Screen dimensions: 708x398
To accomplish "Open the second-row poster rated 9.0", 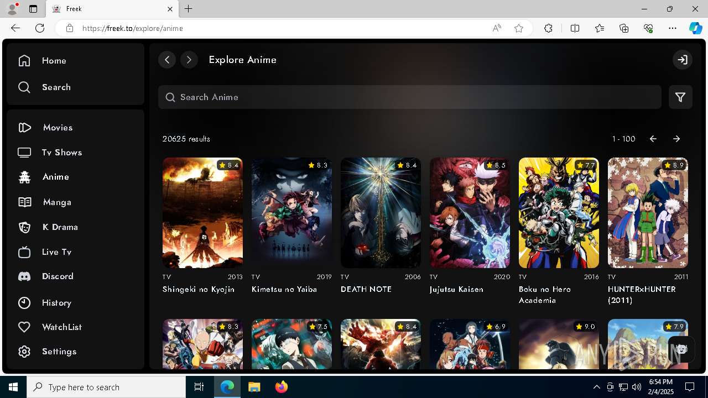I will tap(559, 344).
